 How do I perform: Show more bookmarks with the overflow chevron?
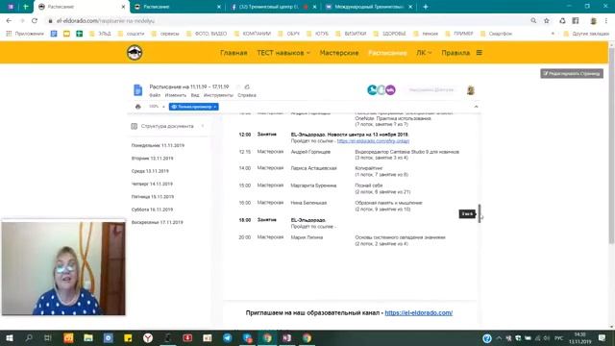(553, 34)
